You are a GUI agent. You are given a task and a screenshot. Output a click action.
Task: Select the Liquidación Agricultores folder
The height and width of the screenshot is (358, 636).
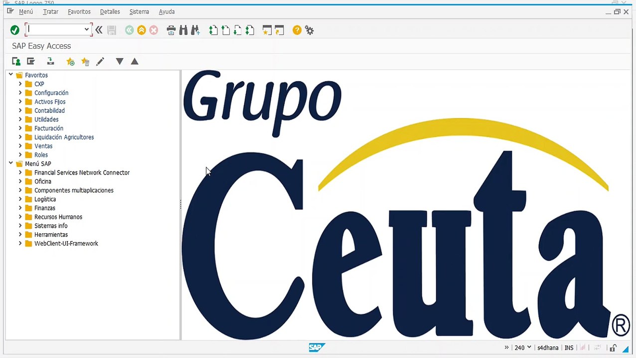click(x=64, y=137)
